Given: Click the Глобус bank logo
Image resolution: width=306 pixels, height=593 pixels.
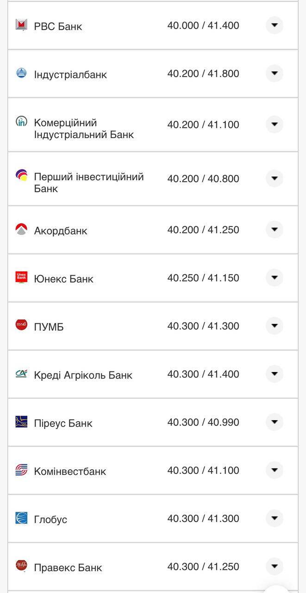Looking at the screenshot, I should [20, 518].
